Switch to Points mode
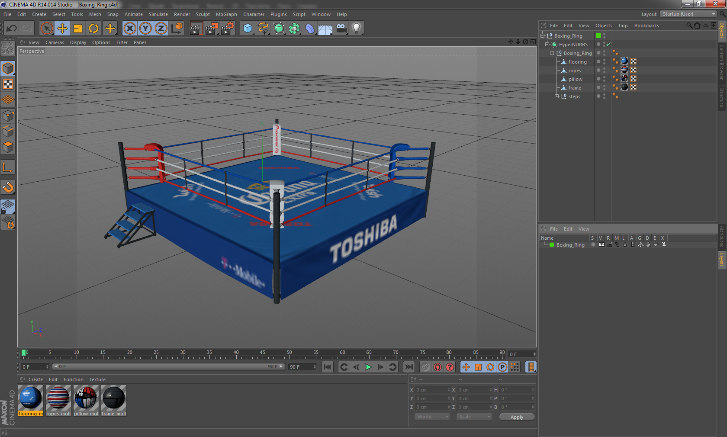 tap(8, 116)
